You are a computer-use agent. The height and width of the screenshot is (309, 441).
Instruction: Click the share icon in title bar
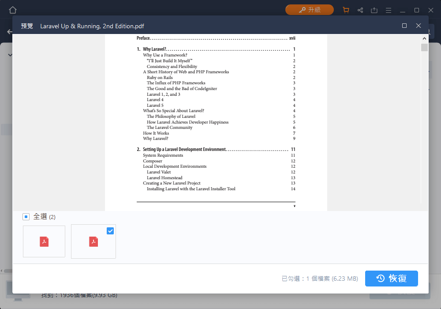coord(360,10)
